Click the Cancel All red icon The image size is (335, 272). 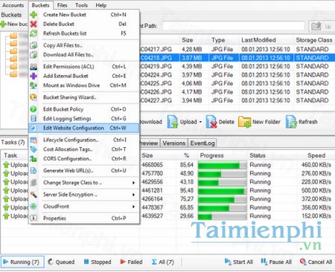coord(303,262)
